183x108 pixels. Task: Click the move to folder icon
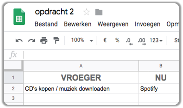pos(99,12)
